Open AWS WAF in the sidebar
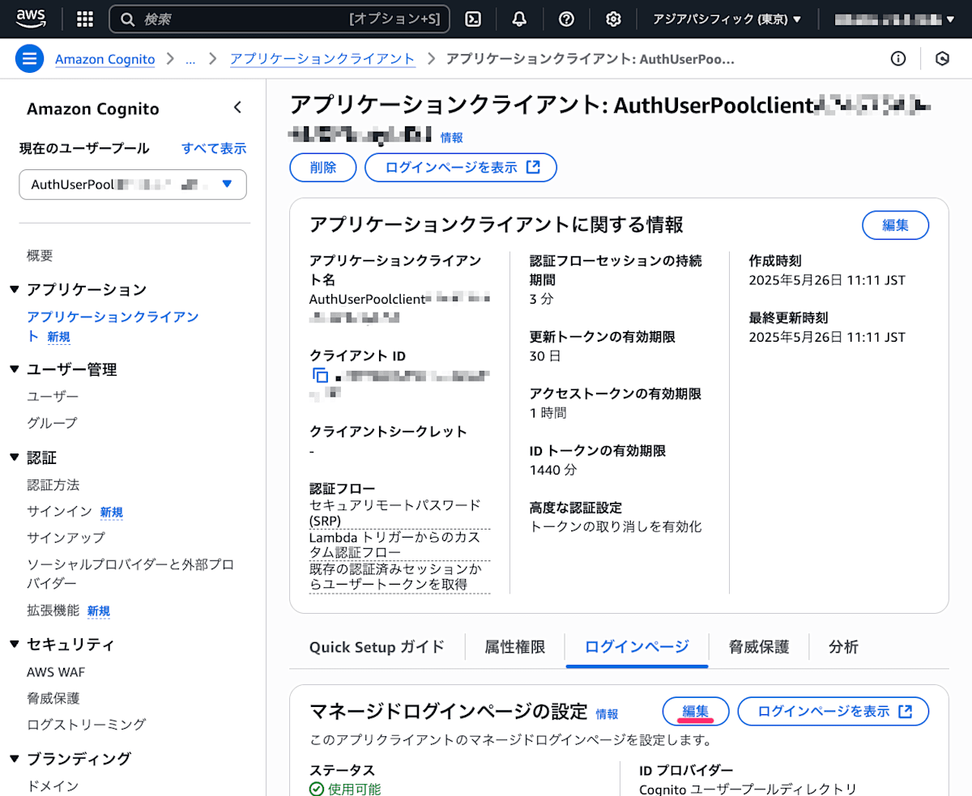972x796 pixels. pyautogui.click(x=56, y=671)
